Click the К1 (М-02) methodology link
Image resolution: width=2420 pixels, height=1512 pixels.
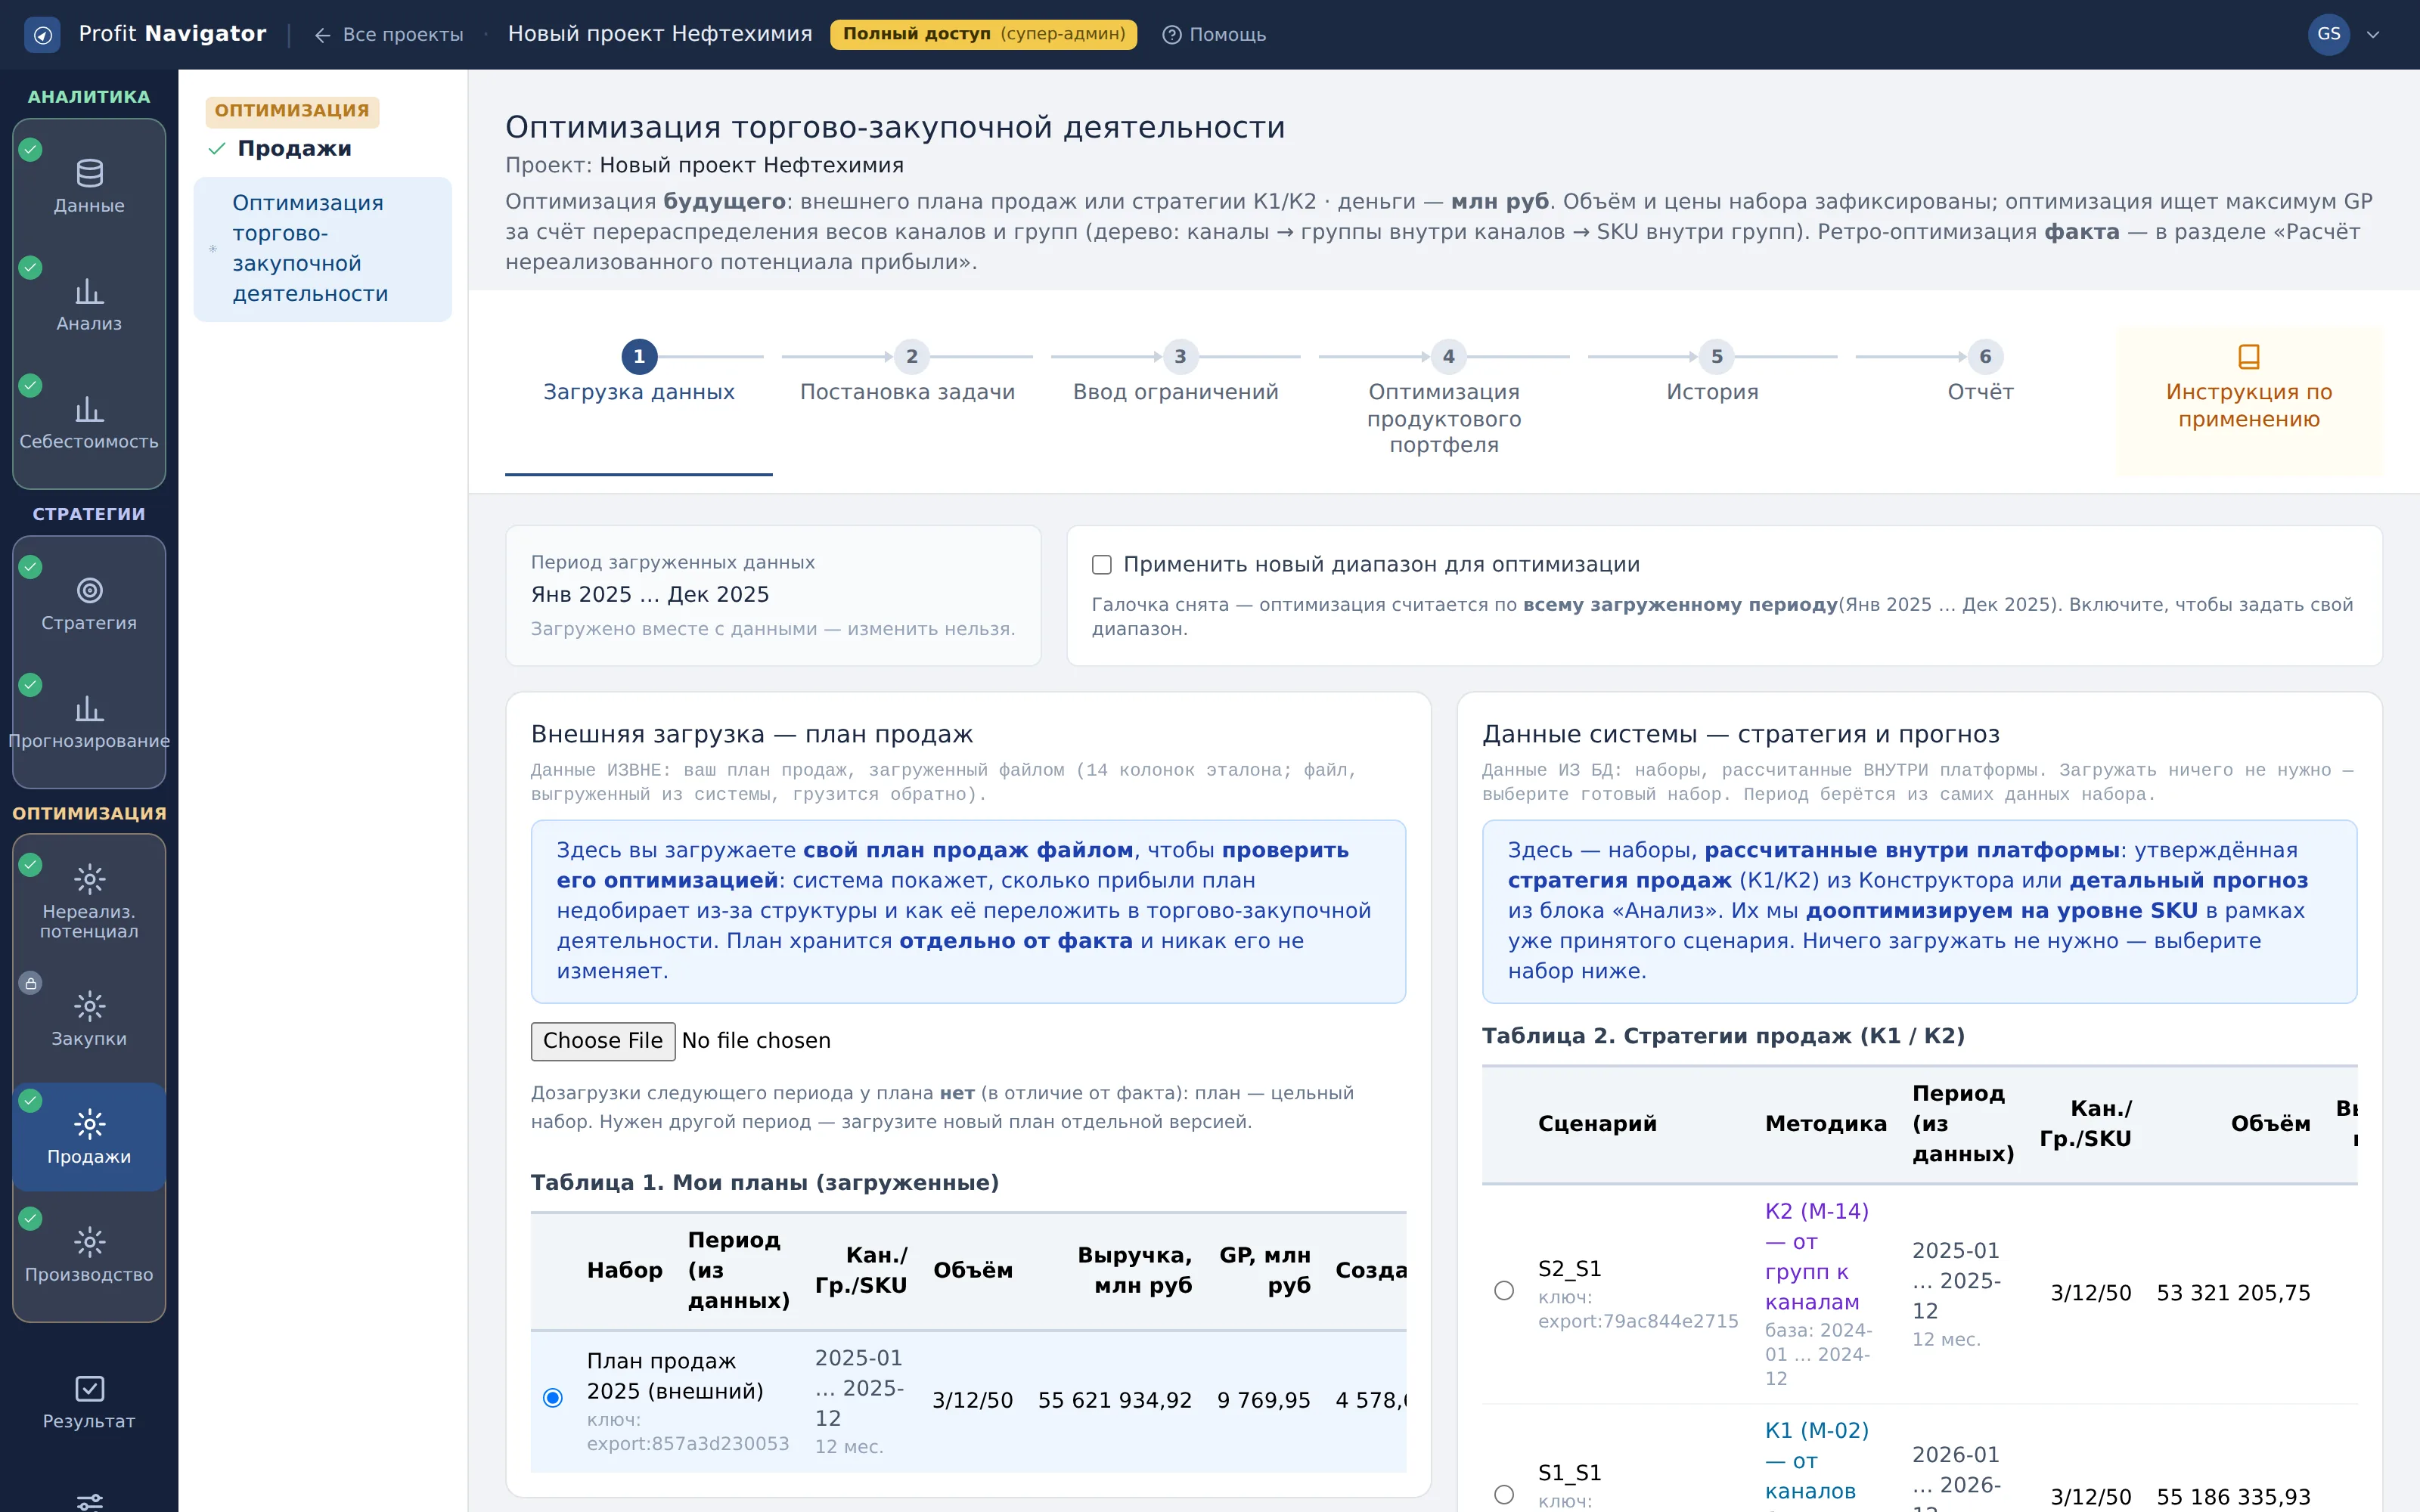coord(1816,1461)
